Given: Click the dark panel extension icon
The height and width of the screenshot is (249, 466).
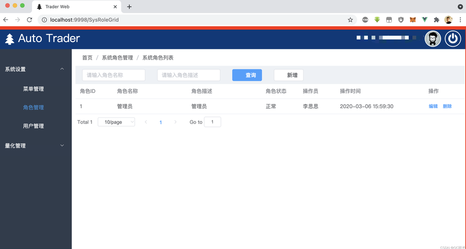Looking at the screenshot, I should (389, 20).
